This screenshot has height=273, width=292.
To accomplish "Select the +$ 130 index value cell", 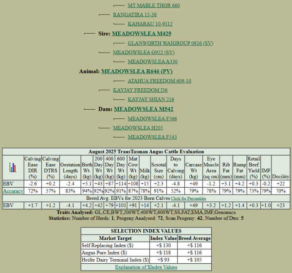I will click(164, 245).
